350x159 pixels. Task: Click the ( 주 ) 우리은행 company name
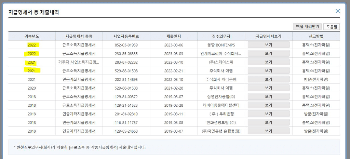pos(221,114)
